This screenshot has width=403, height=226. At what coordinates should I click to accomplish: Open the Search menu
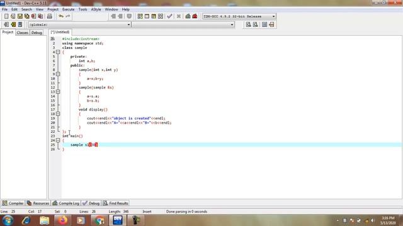pyautogui.click(x=26, y=9)
